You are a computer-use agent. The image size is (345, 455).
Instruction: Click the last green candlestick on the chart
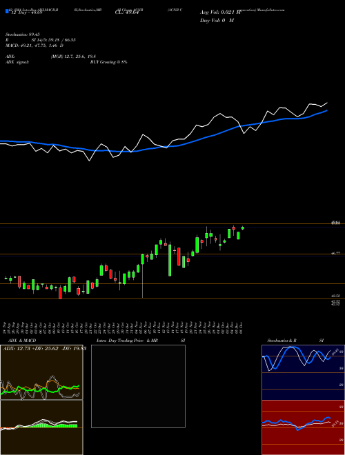tap(243, 228)
